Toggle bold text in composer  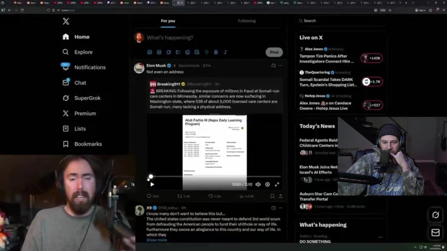216,52
